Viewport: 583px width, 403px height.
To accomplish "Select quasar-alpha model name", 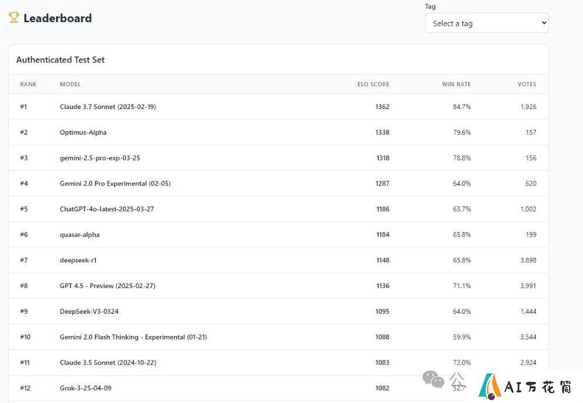I will 79,235.
